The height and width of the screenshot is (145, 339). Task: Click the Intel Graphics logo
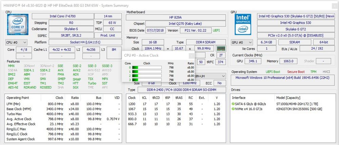pyautogui.click(x=243, y=24)
